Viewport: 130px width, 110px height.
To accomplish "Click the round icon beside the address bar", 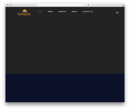I will [x=88, y=5].
